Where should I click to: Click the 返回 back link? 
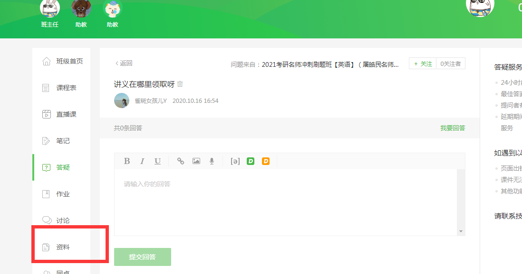[124, 63]
